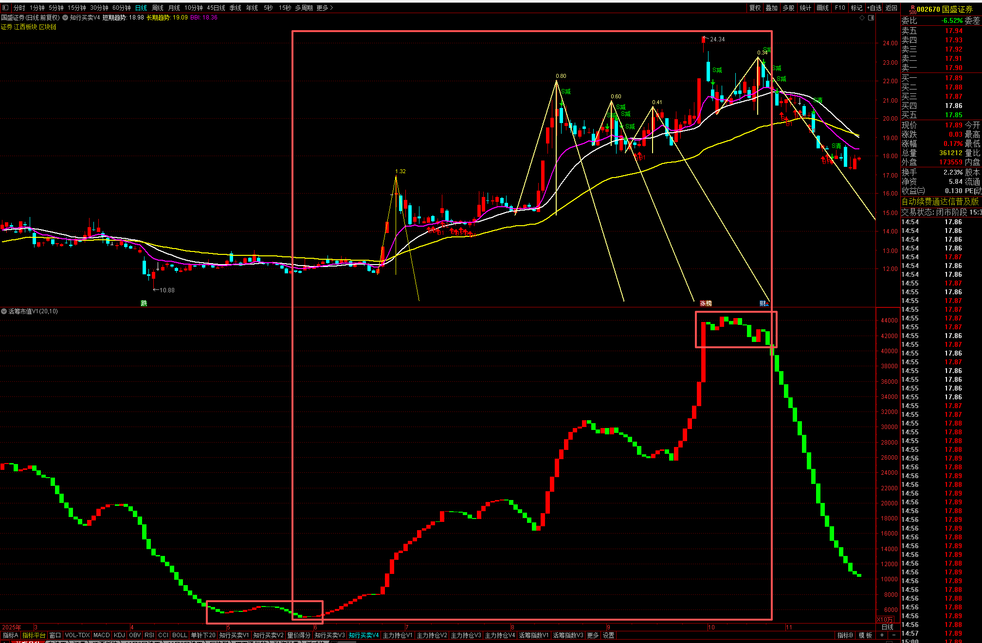Click the 跌 marker under the candlesticks
The height and width of the screenshot is (643, 982).
tap(144, 303)
